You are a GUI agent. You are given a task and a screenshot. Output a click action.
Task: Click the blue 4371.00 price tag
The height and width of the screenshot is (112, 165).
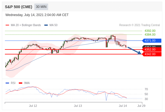(x=151, y=41)
